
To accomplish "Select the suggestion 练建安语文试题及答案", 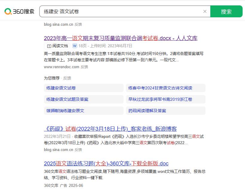I will click(x=84, y=99).
